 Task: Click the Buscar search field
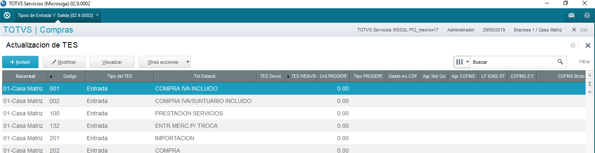click(513, 62)
